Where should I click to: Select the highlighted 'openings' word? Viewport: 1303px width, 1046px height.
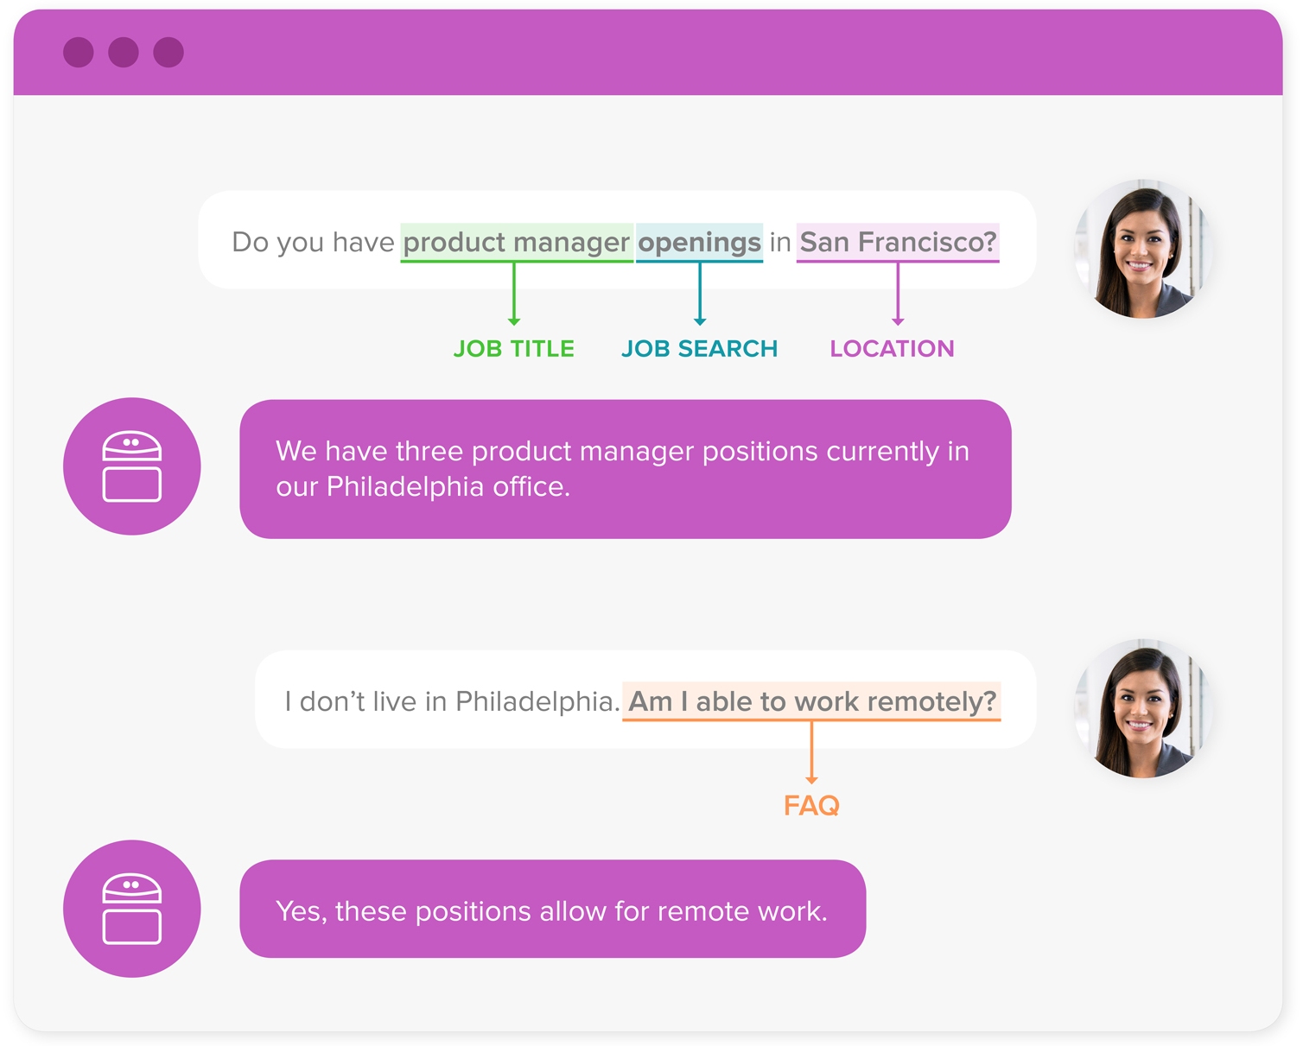[x=699, y=242]
